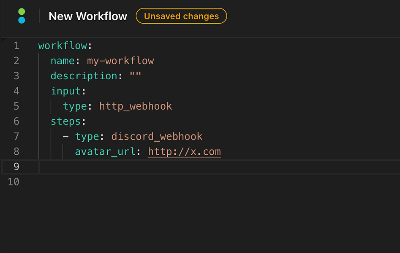The height and width of the screenshot is (253, 400).
Task: Click line number 7 in the gutter
Action: [16, 137]
